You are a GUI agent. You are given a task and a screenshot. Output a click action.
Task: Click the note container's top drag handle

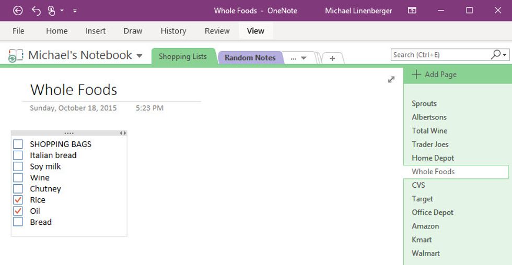point(68,133)
